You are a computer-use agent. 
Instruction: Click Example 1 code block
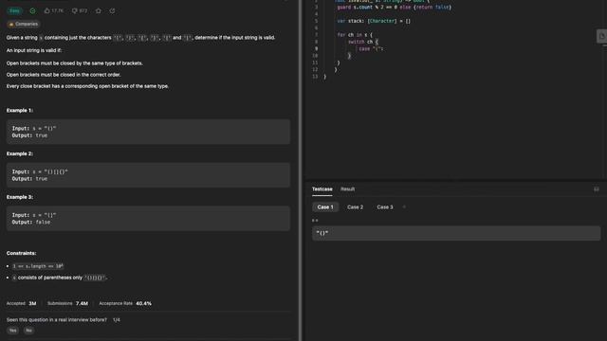[x=148, y=132]
